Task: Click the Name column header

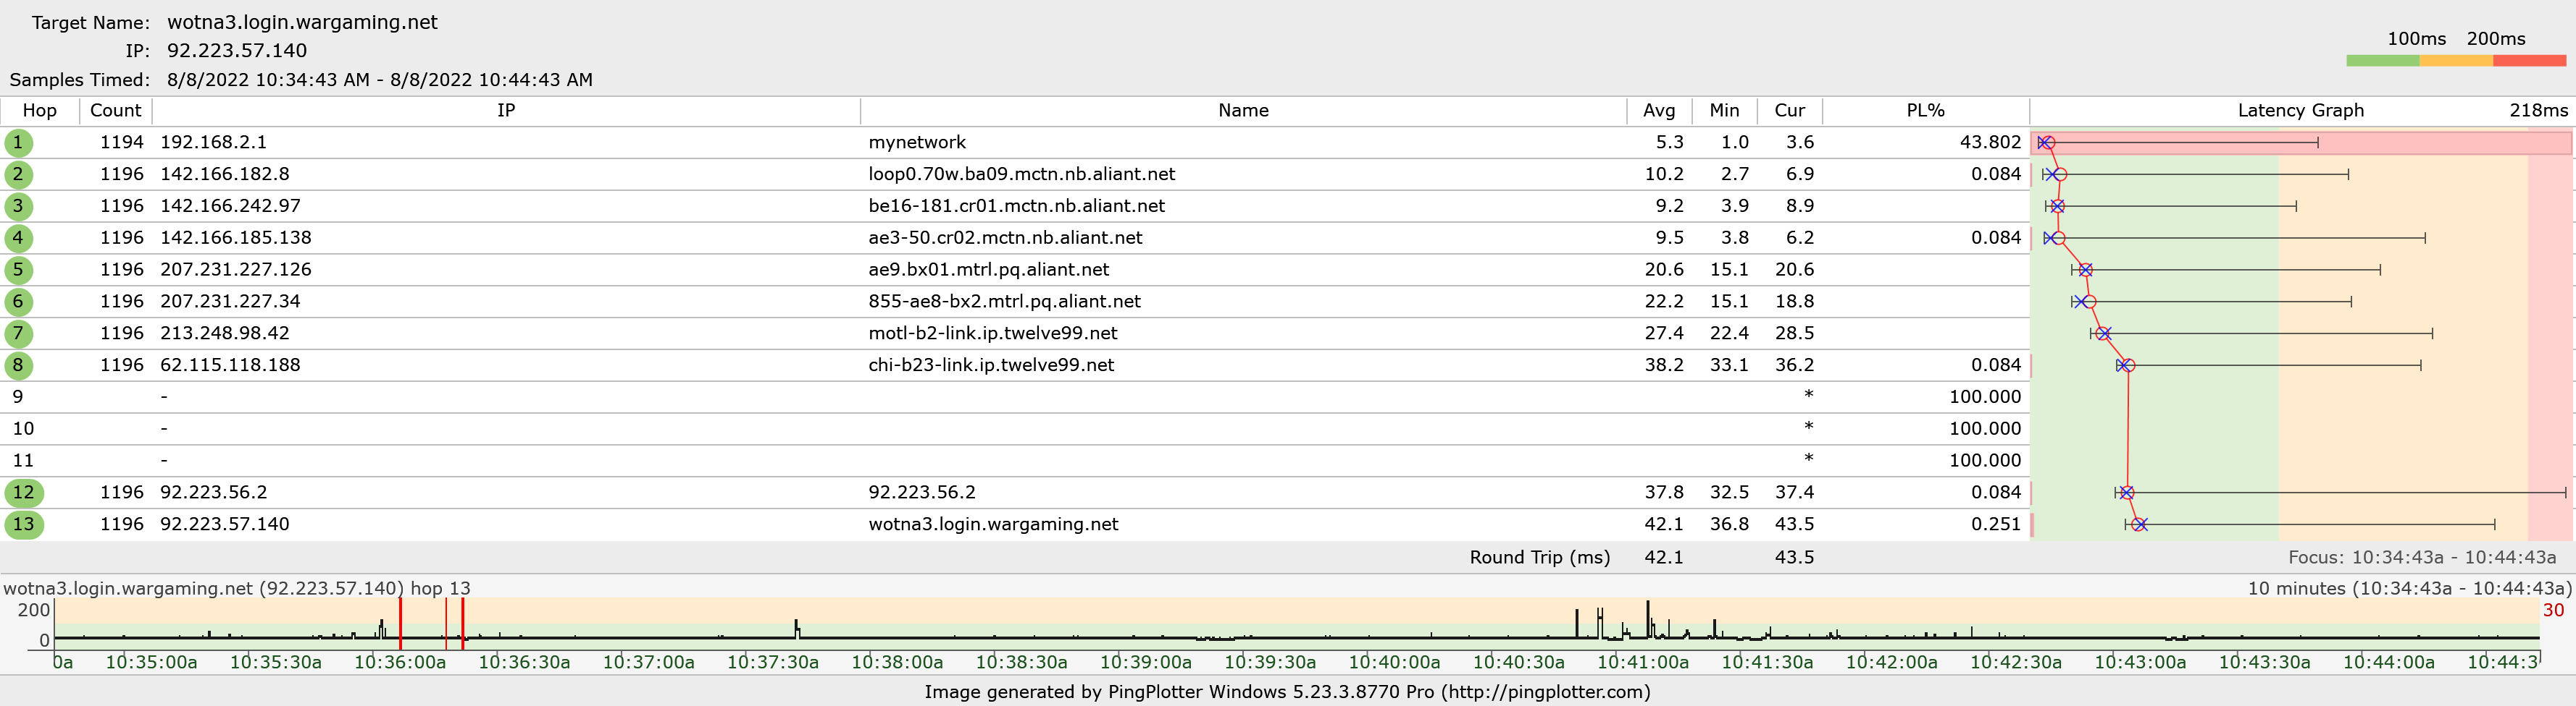Action: pyautogui.click(x=1243, y=111)
